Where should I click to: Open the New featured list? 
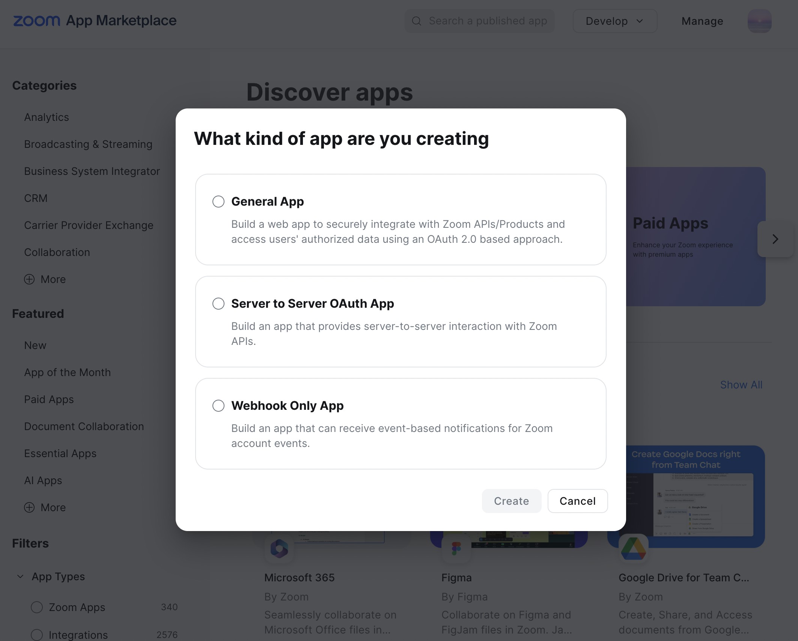(x=35, y=345)
